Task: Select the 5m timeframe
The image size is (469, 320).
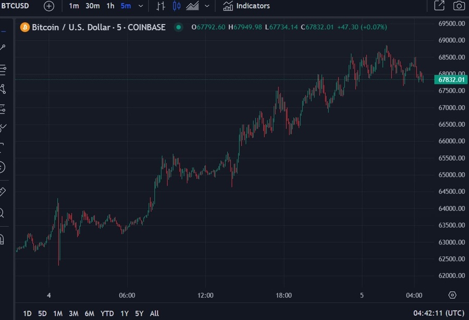Action: click(126, 6)
